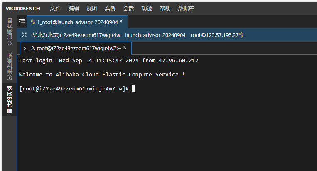Open the 编辑 menu
The height and width of the screenshot is (171, 317).
(x=74, y=8)
